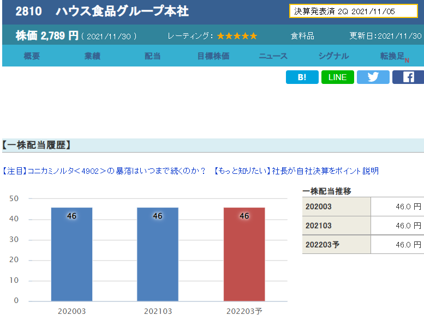The width and height of the screenshot is (424, 321).
Task: Click the 202103 chart axis label
Action: click(x=158, y=311)
